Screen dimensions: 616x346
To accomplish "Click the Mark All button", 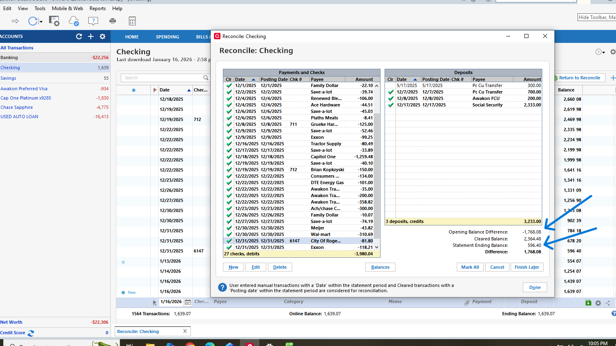I will click(x=470, y=267).
